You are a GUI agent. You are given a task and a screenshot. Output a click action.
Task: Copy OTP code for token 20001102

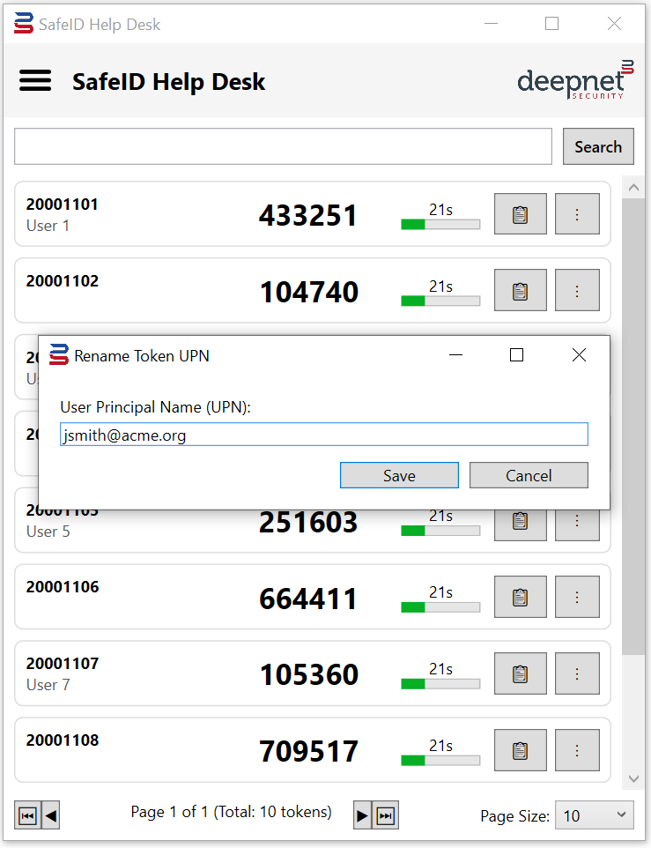(521, 290)
